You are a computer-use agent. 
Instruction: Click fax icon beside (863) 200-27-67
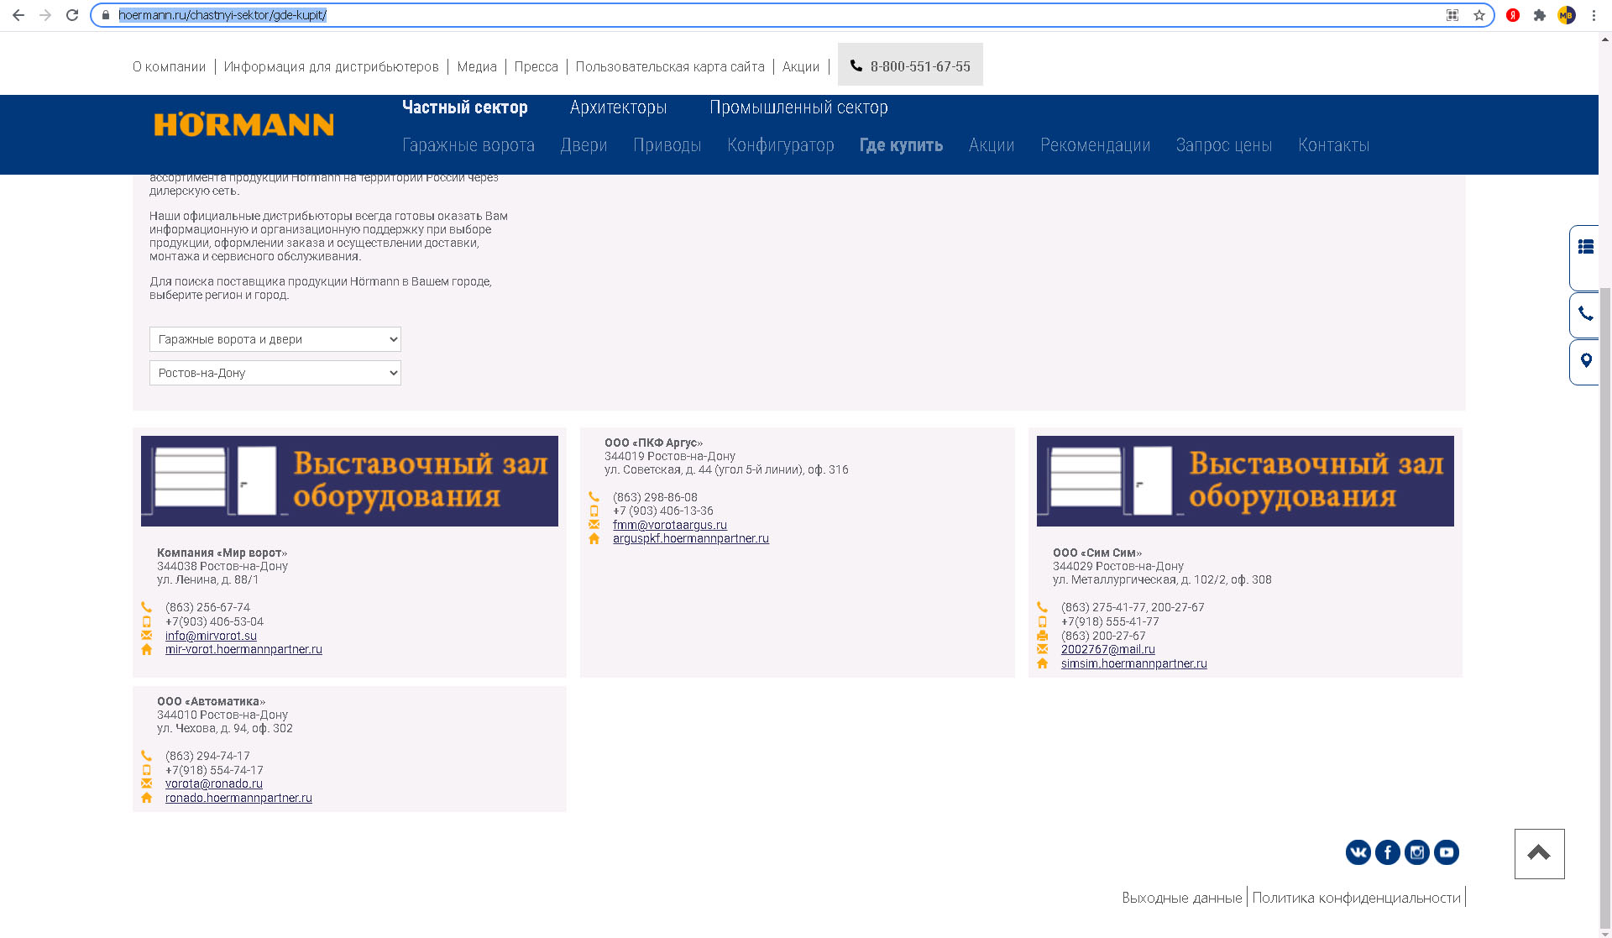(x=1042, y=636)
